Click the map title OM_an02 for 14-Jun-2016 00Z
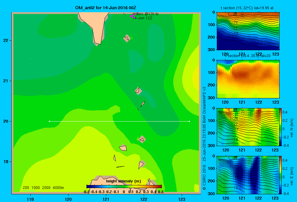Viewport: 297px width, 202px height. [x=105, y=8]
